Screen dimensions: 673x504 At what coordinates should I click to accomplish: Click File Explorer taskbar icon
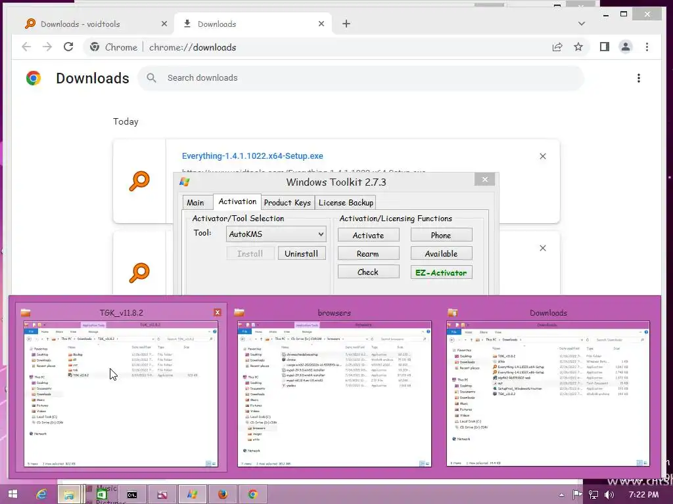69,494
